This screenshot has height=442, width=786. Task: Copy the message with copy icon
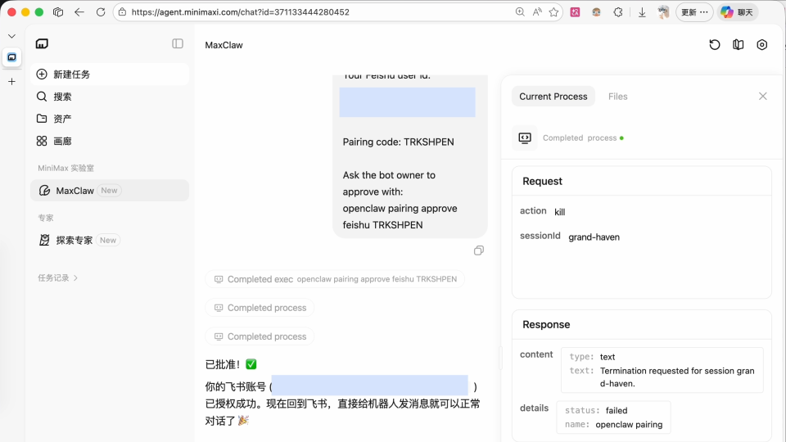click(x=479, y=250)
